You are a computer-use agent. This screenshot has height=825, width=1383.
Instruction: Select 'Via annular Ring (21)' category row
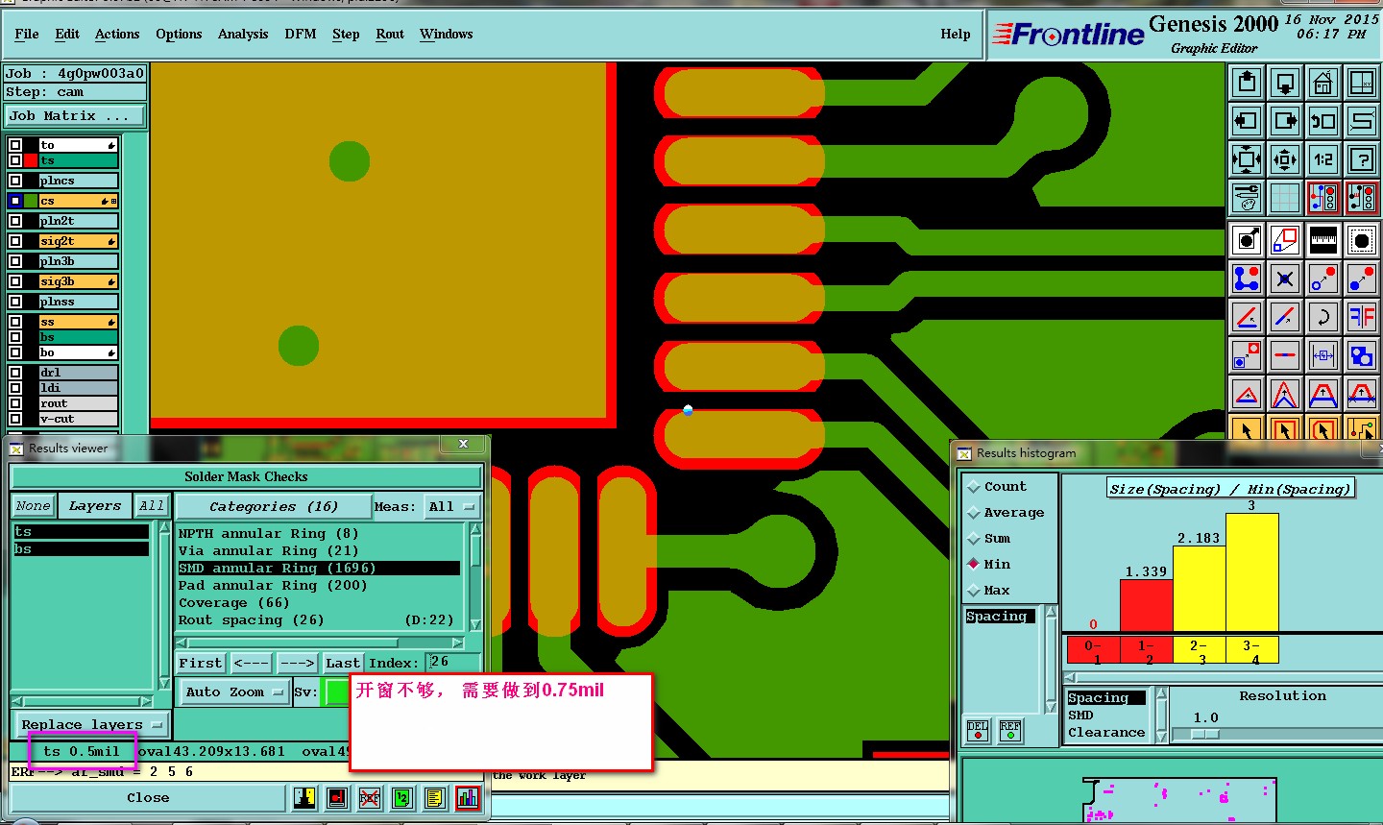(x=319, y=550)
